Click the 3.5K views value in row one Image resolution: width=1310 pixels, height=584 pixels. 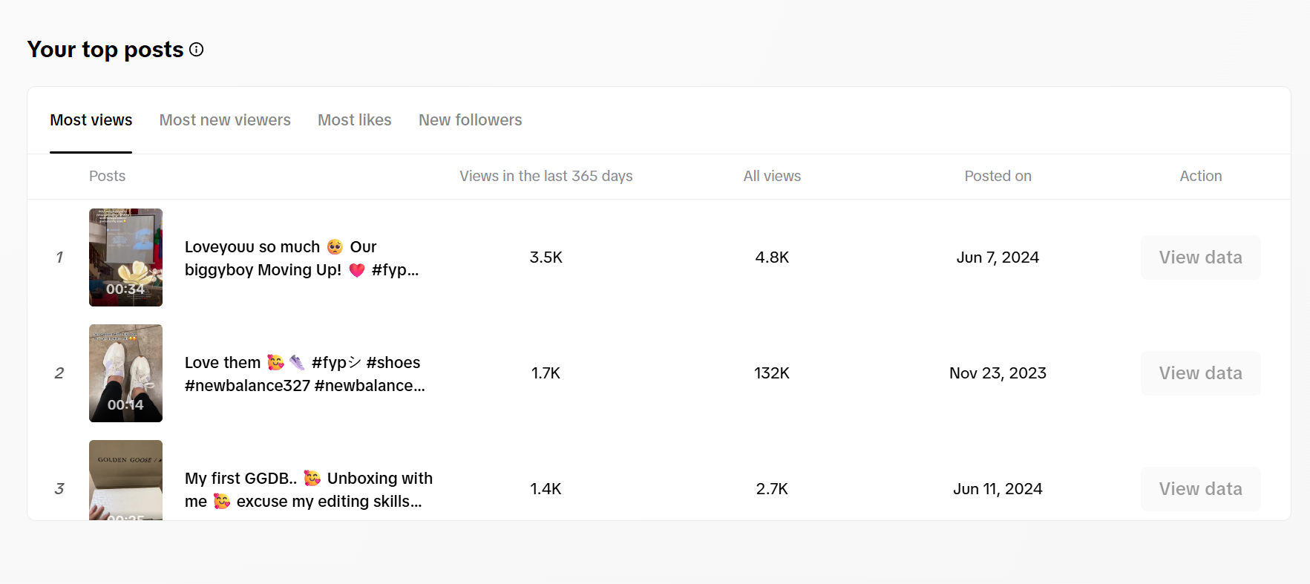pyautogui.click(x=546, y=257)
